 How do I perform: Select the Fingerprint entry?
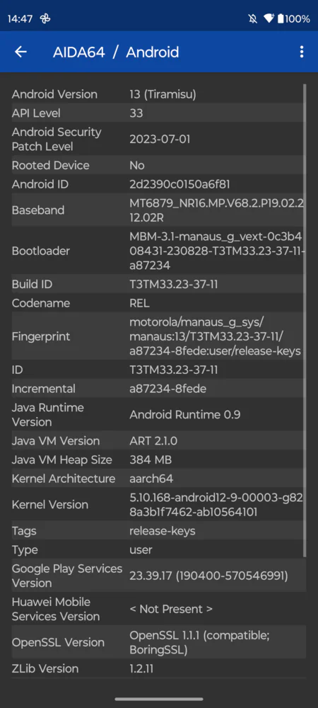pos(158,336)
